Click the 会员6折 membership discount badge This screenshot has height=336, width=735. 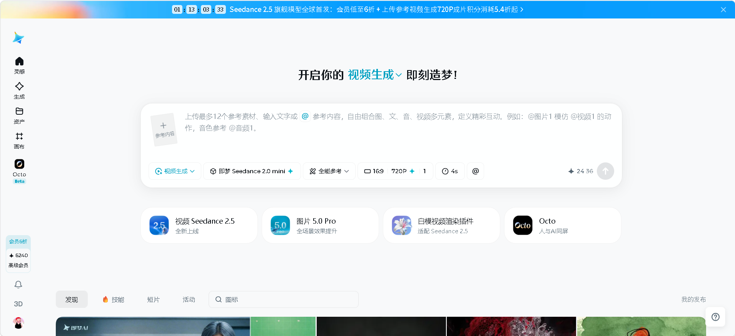point(18,241)
